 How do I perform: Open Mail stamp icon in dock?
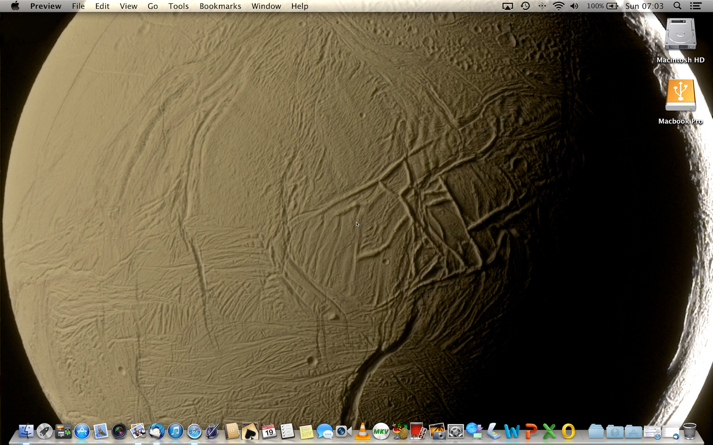point(101,431)
